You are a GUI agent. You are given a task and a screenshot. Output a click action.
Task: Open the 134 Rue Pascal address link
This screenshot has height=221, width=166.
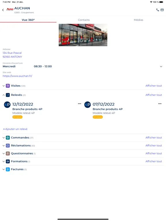point(12,53)
